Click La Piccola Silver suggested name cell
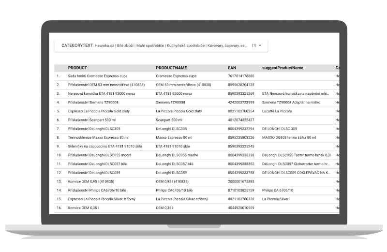This screenshot has width=387, height=252. (275, 199)
